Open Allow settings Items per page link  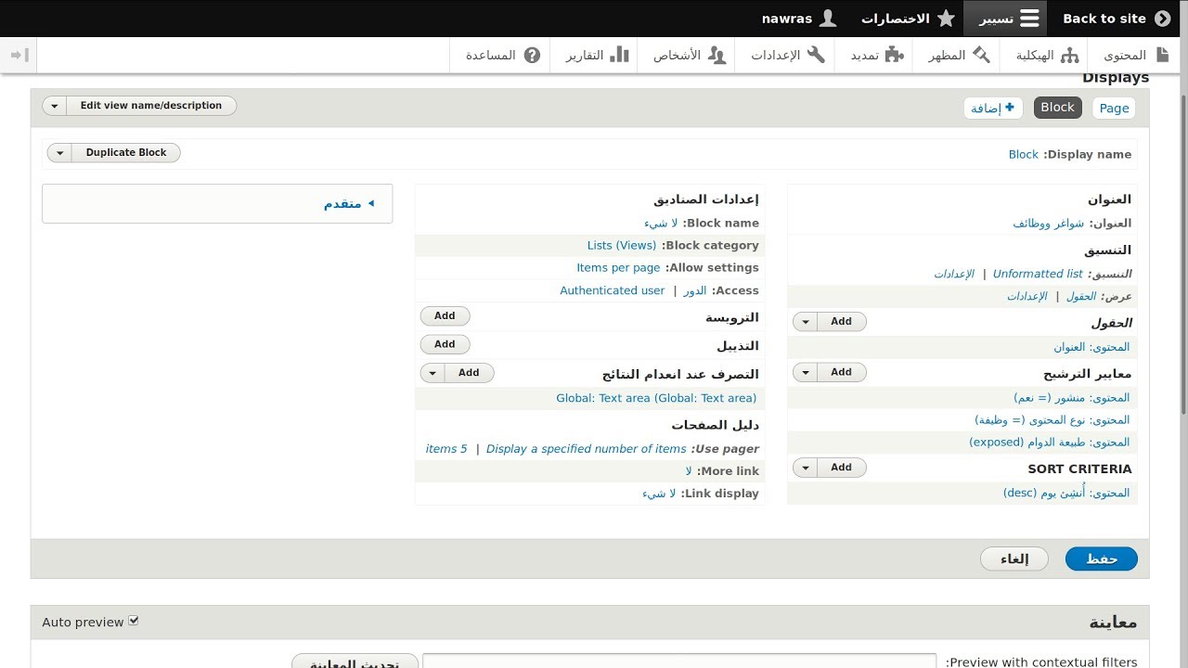pyautogui.click(x=618, y=268)
